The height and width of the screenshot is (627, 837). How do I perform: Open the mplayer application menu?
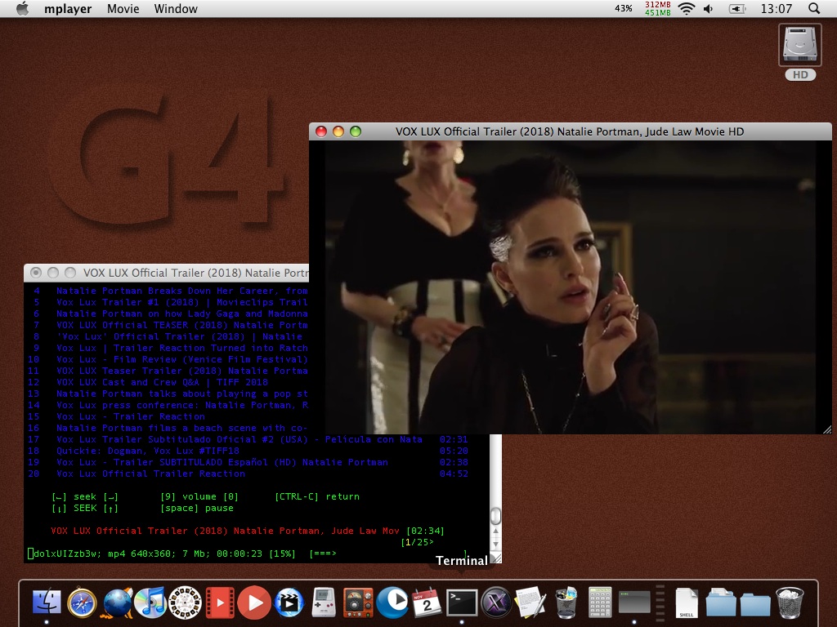[68, 8]
